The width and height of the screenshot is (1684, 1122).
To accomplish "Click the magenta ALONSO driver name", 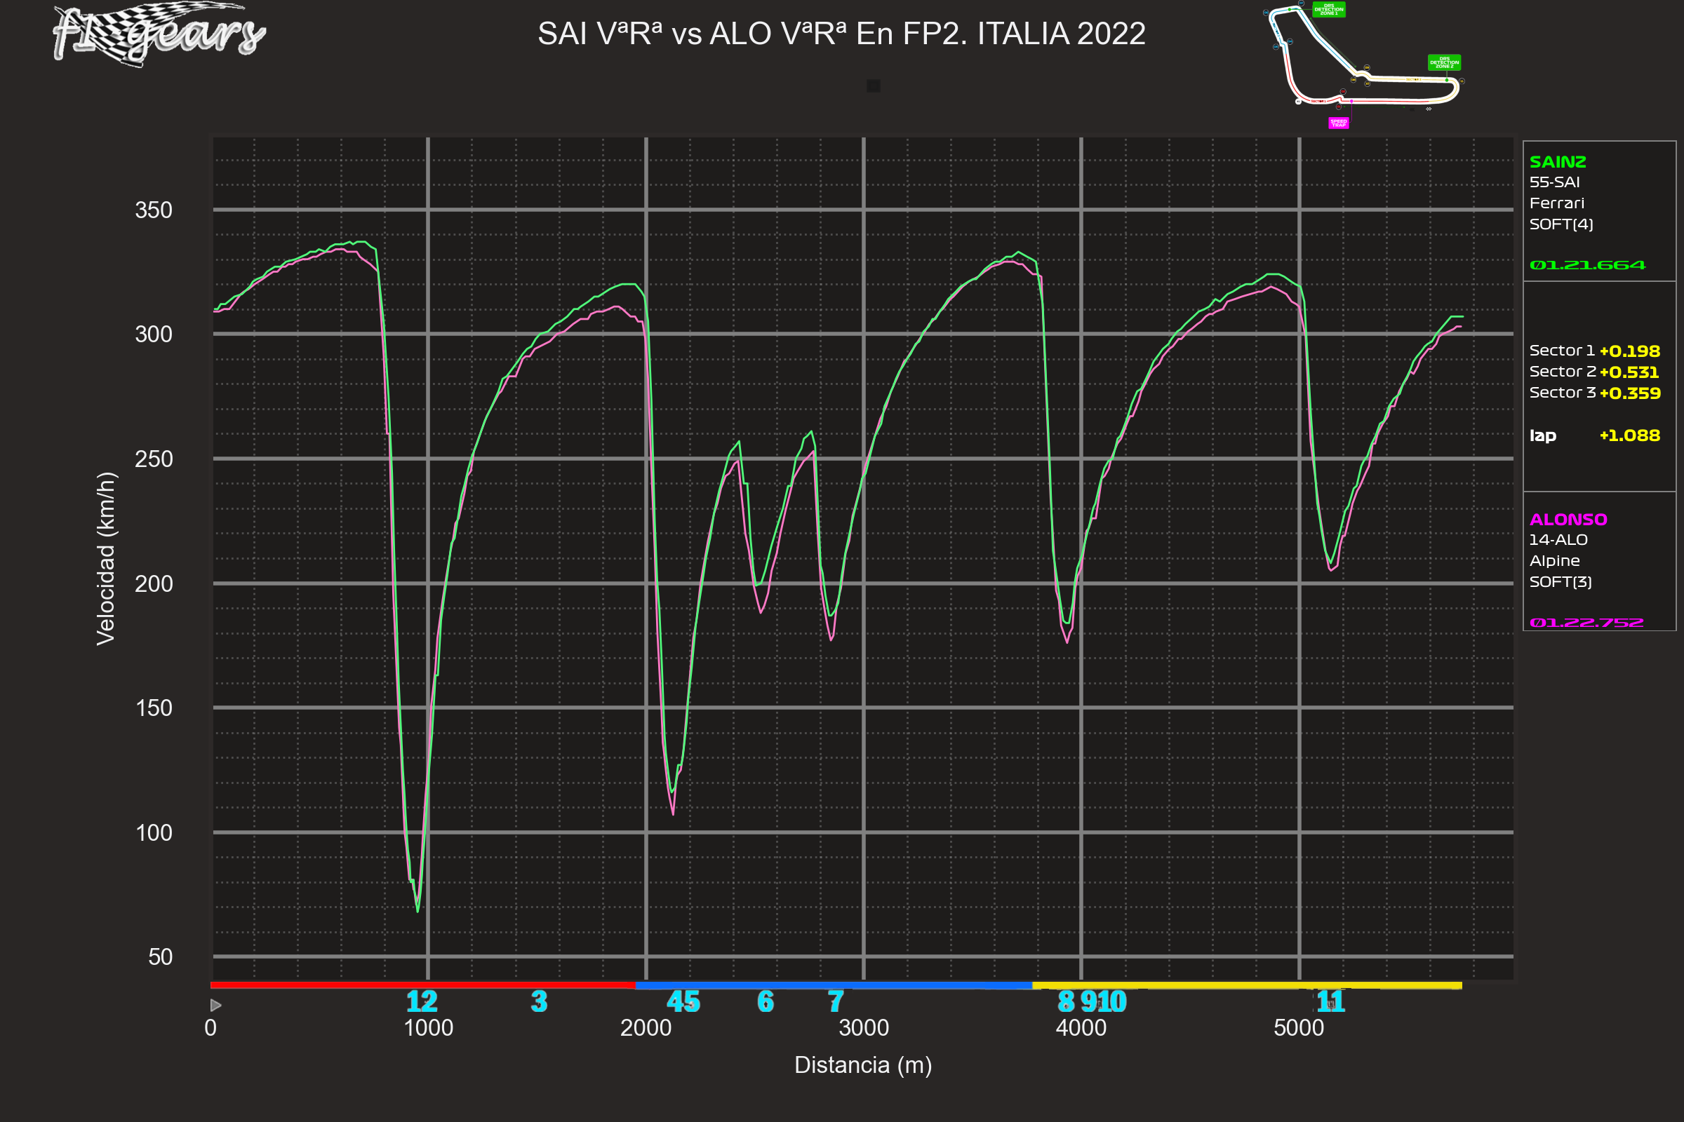I will 1568,520.
